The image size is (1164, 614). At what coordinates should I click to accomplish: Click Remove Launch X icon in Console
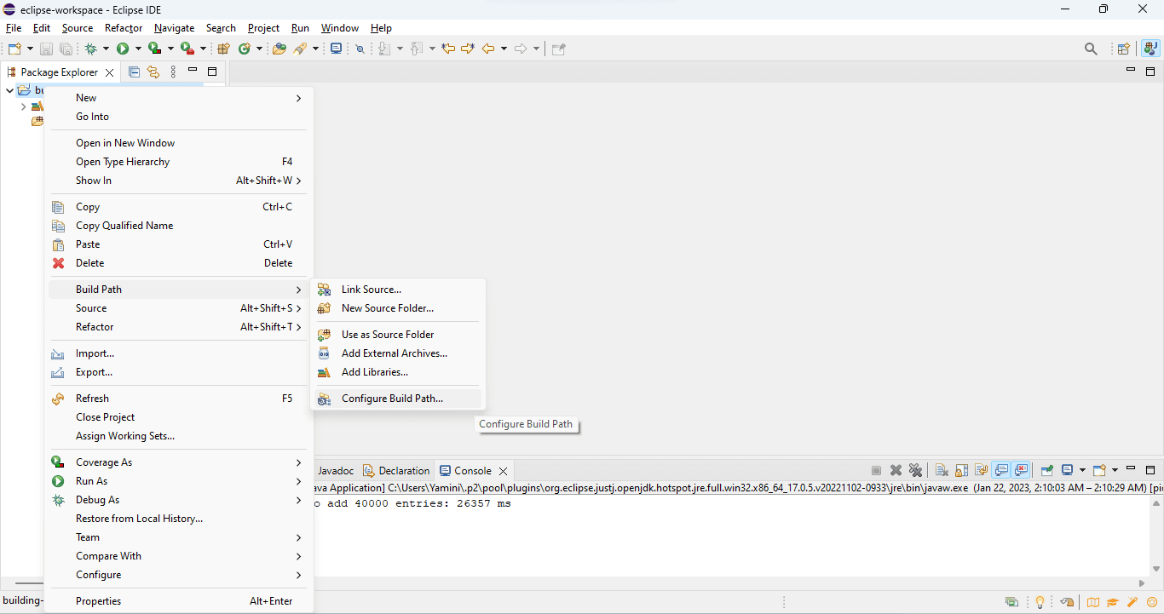(x=896, y=470)
